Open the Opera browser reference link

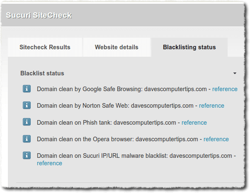pyautogui.click(x=216, y=139)
